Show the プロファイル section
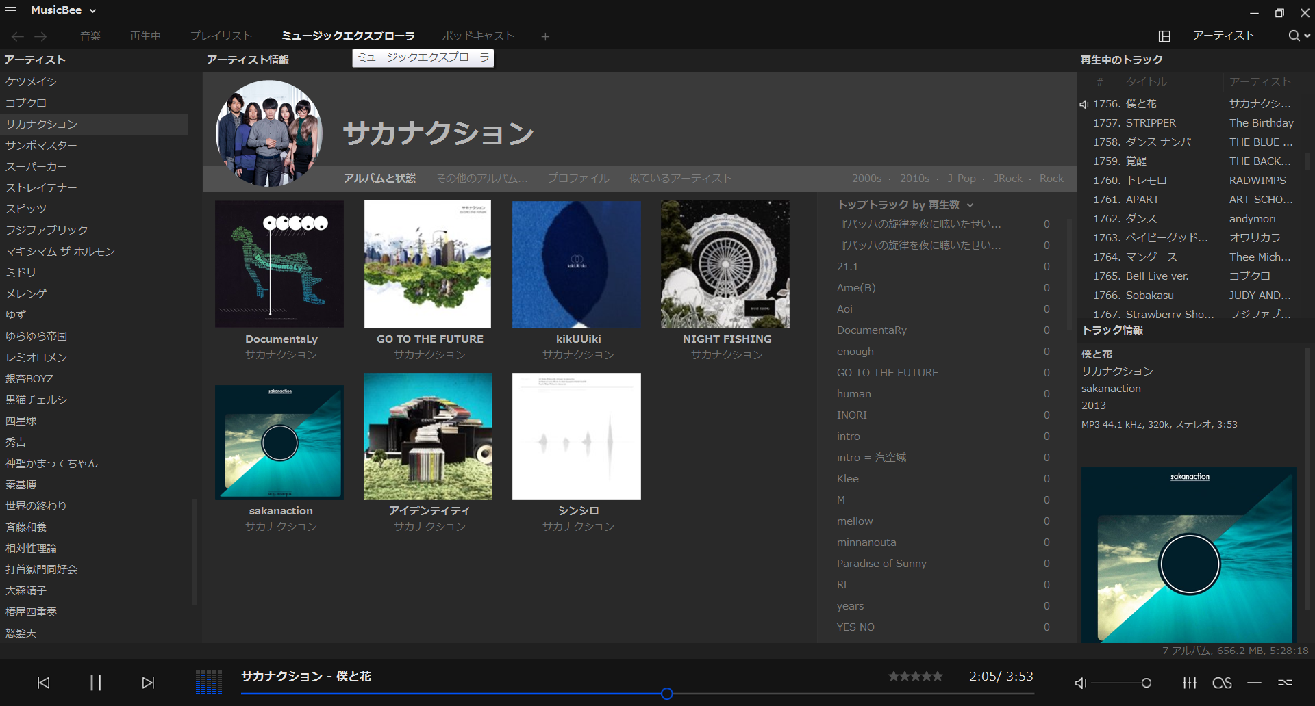 pos(578,179)
